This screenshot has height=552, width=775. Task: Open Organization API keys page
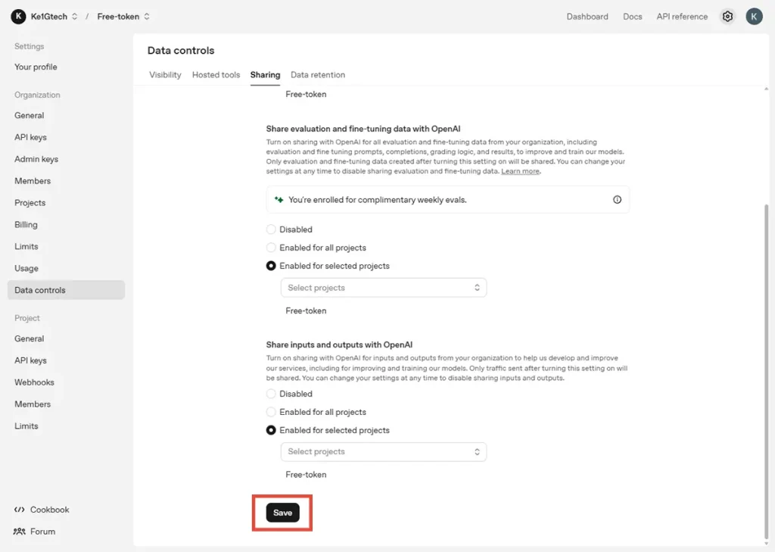click(x=30, y=137)
